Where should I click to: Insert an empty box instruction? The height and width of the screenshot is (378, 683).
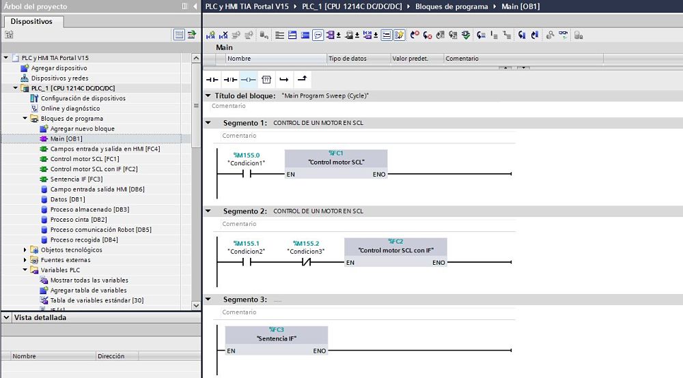[266, 80]
